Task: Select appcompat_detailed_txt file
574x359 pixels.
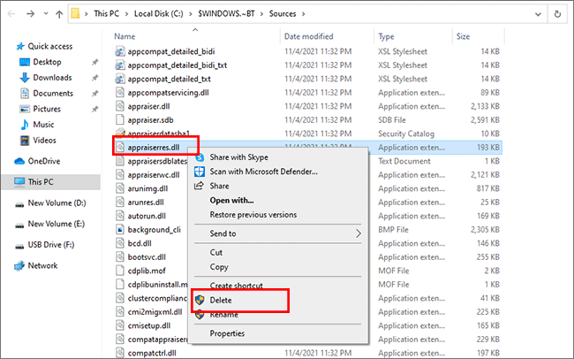Action: pyautogui.click(x=170, y=79)
